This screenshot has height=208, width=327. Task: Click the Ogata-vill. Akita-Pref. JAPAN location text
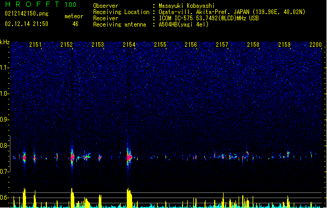pyautogui.click(x=232, y=12)
